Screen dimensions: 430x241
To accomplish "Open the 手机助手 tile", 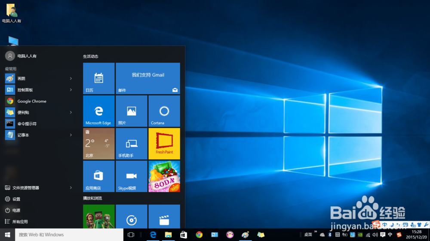I will (x=131, y=144).
